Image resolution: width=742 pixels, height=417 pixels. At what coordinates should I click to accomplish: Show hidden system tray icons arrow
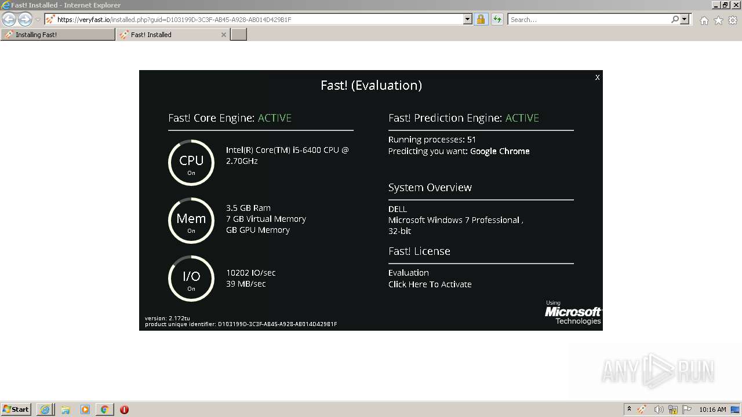tap(629, 409)
